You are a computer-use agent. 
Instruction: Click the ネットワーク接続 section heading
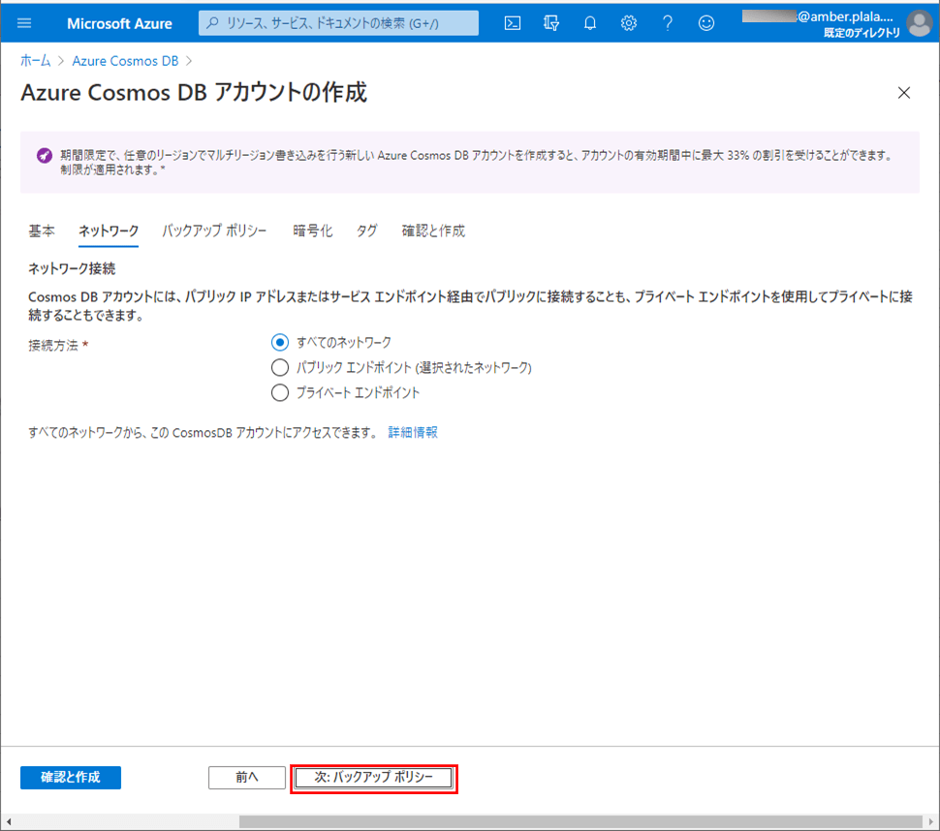tap(72, 268)
